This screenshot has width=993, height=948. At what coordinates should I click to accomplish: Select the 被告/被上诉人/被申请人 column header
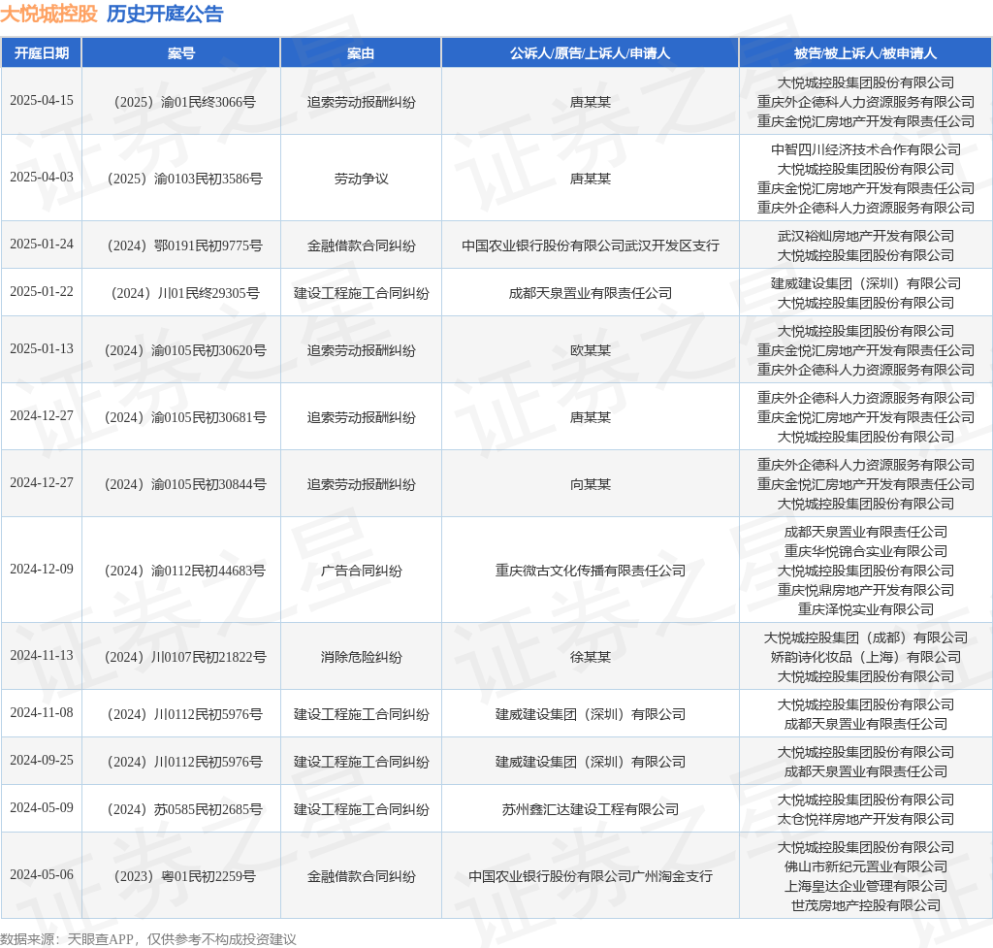click(866, 53)
